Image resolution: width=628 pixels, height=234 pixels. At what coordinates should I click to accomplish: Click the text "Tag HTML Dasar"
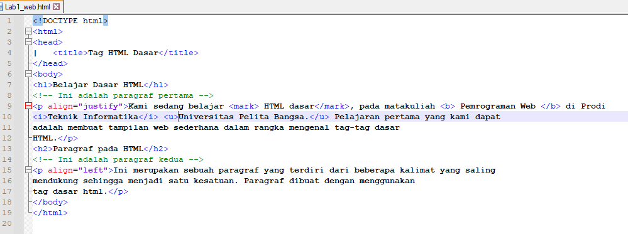point(123,53)
